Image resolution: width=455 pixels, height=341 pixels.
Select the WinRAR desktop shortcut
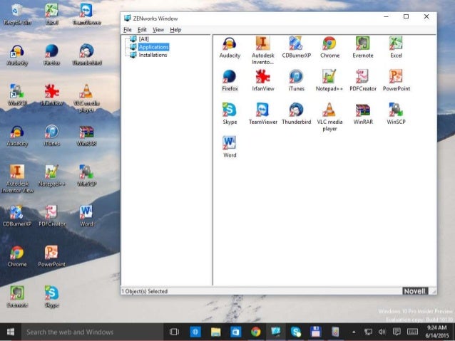86,135
